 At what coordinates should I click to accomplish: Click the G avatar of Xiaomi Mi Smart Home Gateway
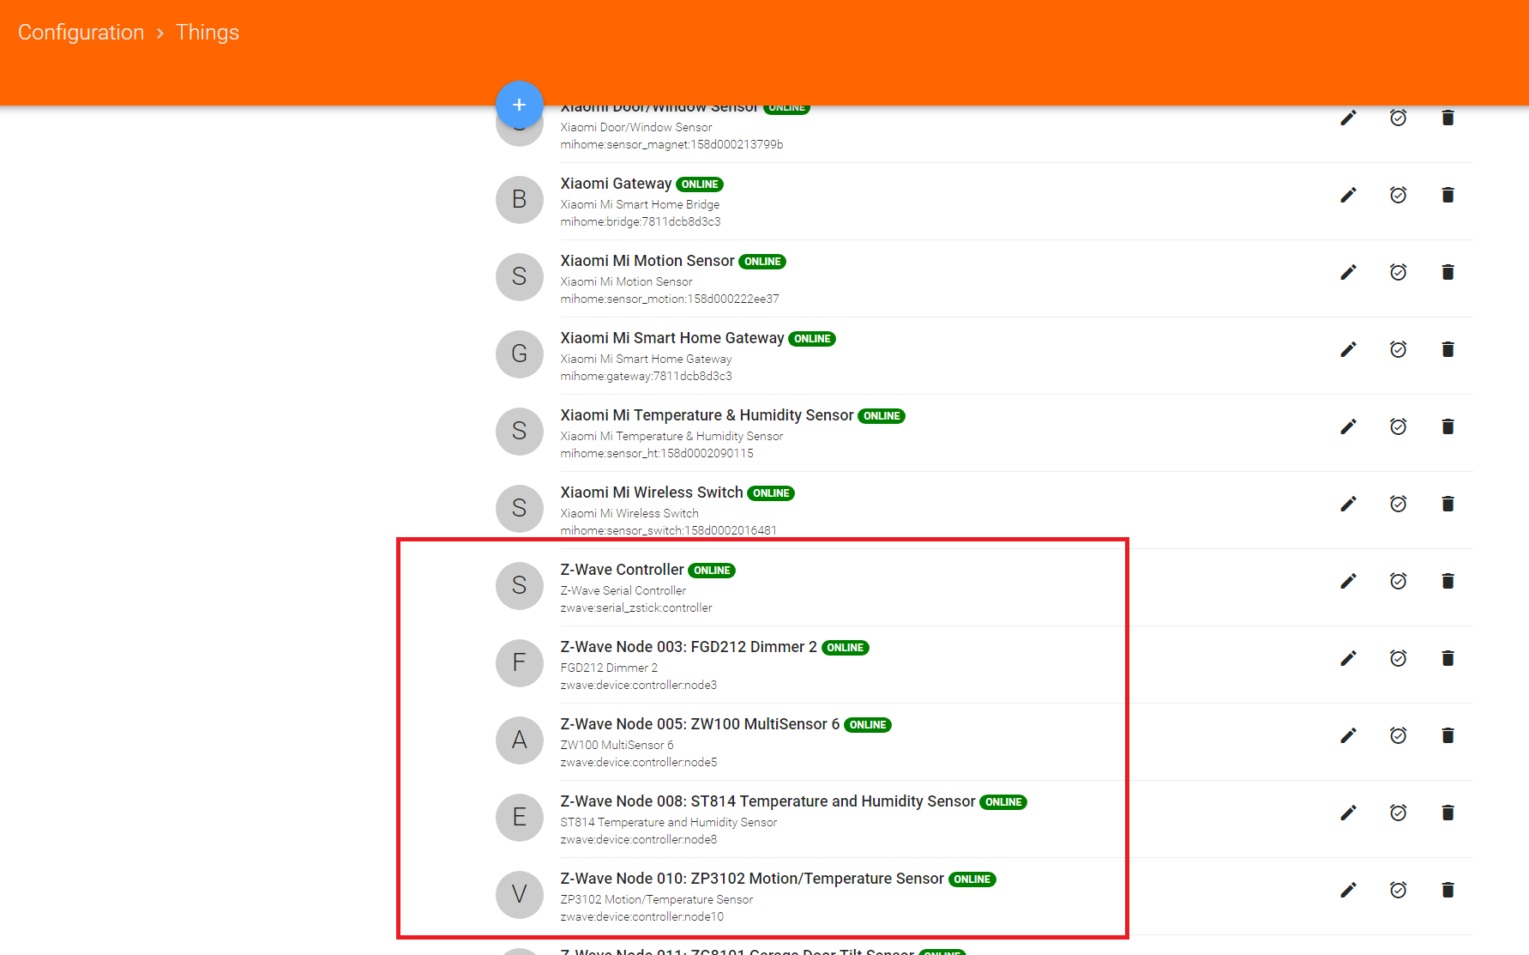pyautogui.click(x=519, y=354)
